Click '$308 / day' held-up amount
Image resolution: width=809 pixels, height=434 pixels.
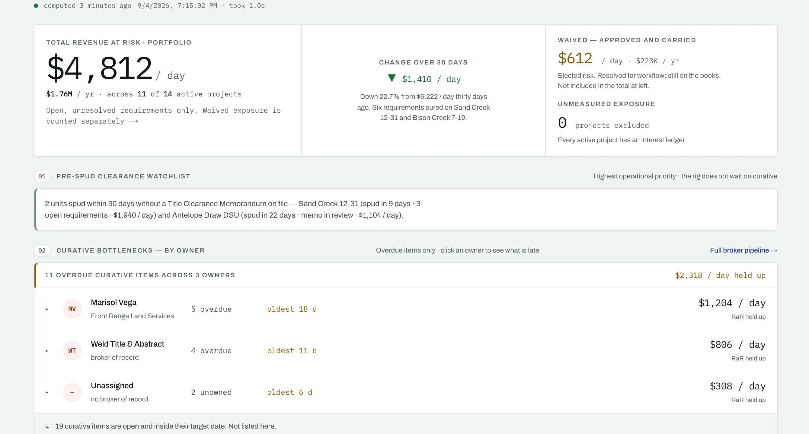point(738,386)
